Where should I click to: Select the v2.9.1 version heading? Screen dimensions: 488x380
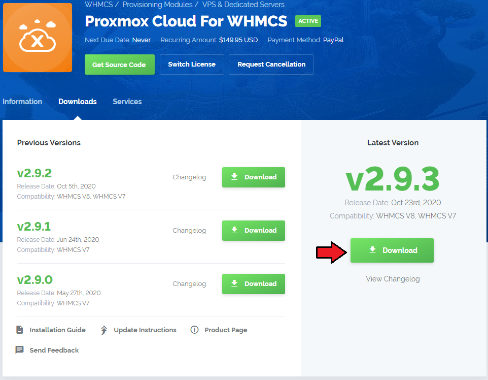tap(34, 226)
